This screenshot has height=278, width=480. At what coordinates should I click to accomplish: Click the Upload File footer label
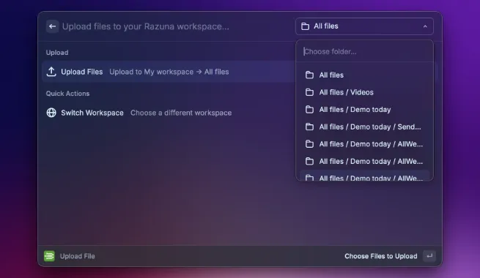pyautogui.click(x=77, y=256)
